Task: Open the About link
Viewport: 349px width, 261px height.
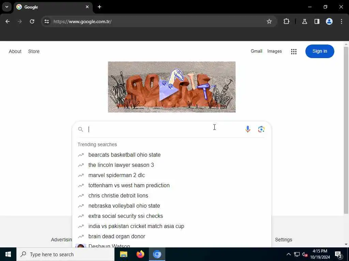Action: [x=15, y=51]
